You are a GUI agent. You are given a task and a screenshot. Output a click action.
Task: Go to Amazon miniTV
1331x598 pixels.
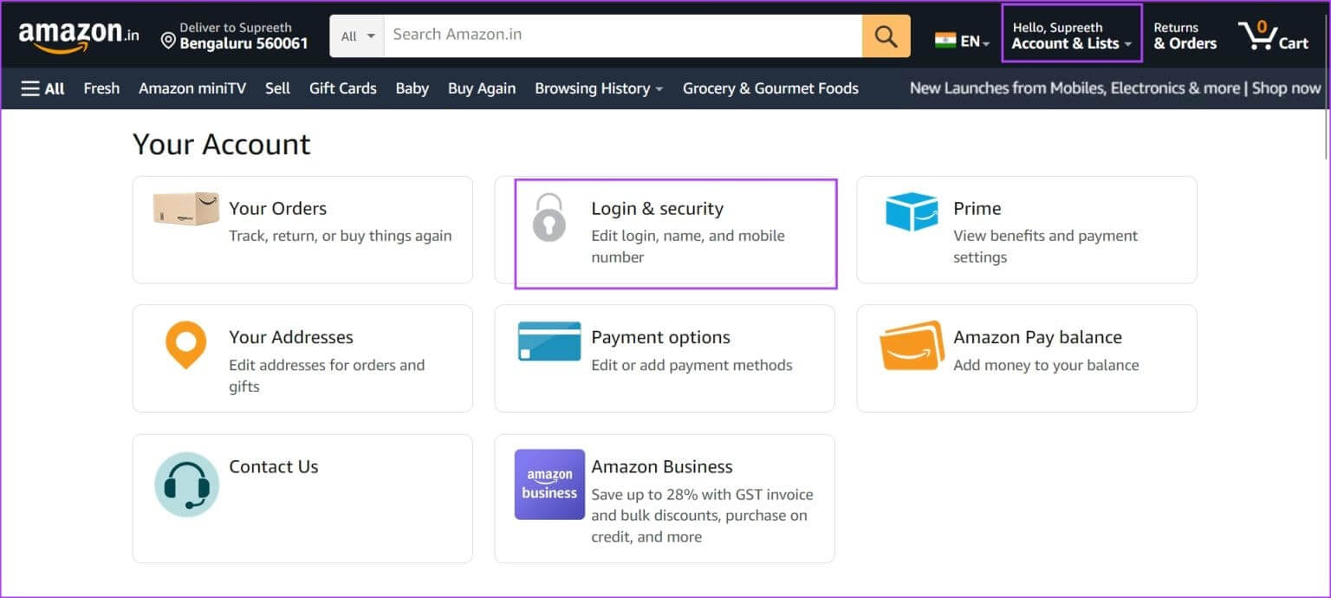192,88
